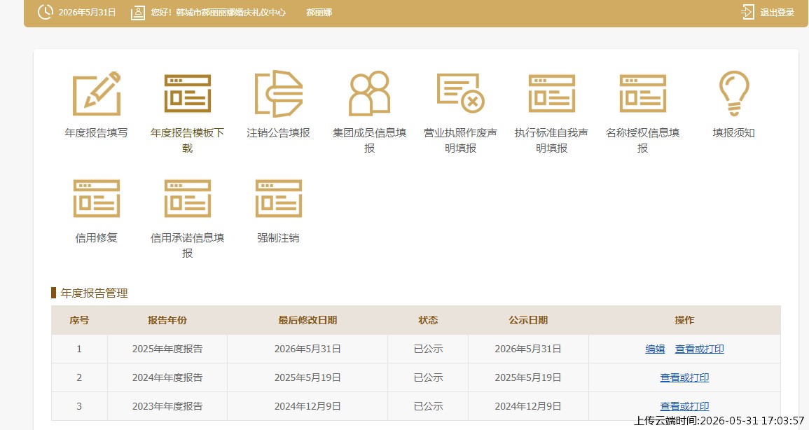Viewport: 809px width, 430px height.
Task: Open 查看或打印 for 2025年年度报告
Action: (699, 349)
